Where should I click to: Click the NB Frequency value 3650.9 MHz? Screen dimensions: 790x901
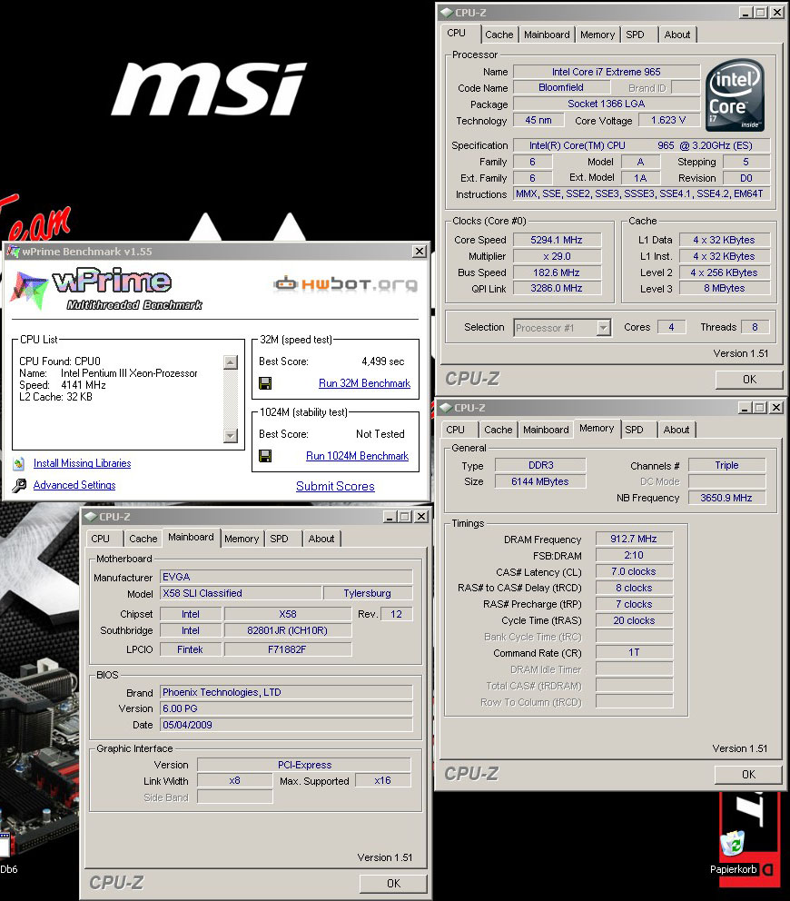[x=726, y=498]
